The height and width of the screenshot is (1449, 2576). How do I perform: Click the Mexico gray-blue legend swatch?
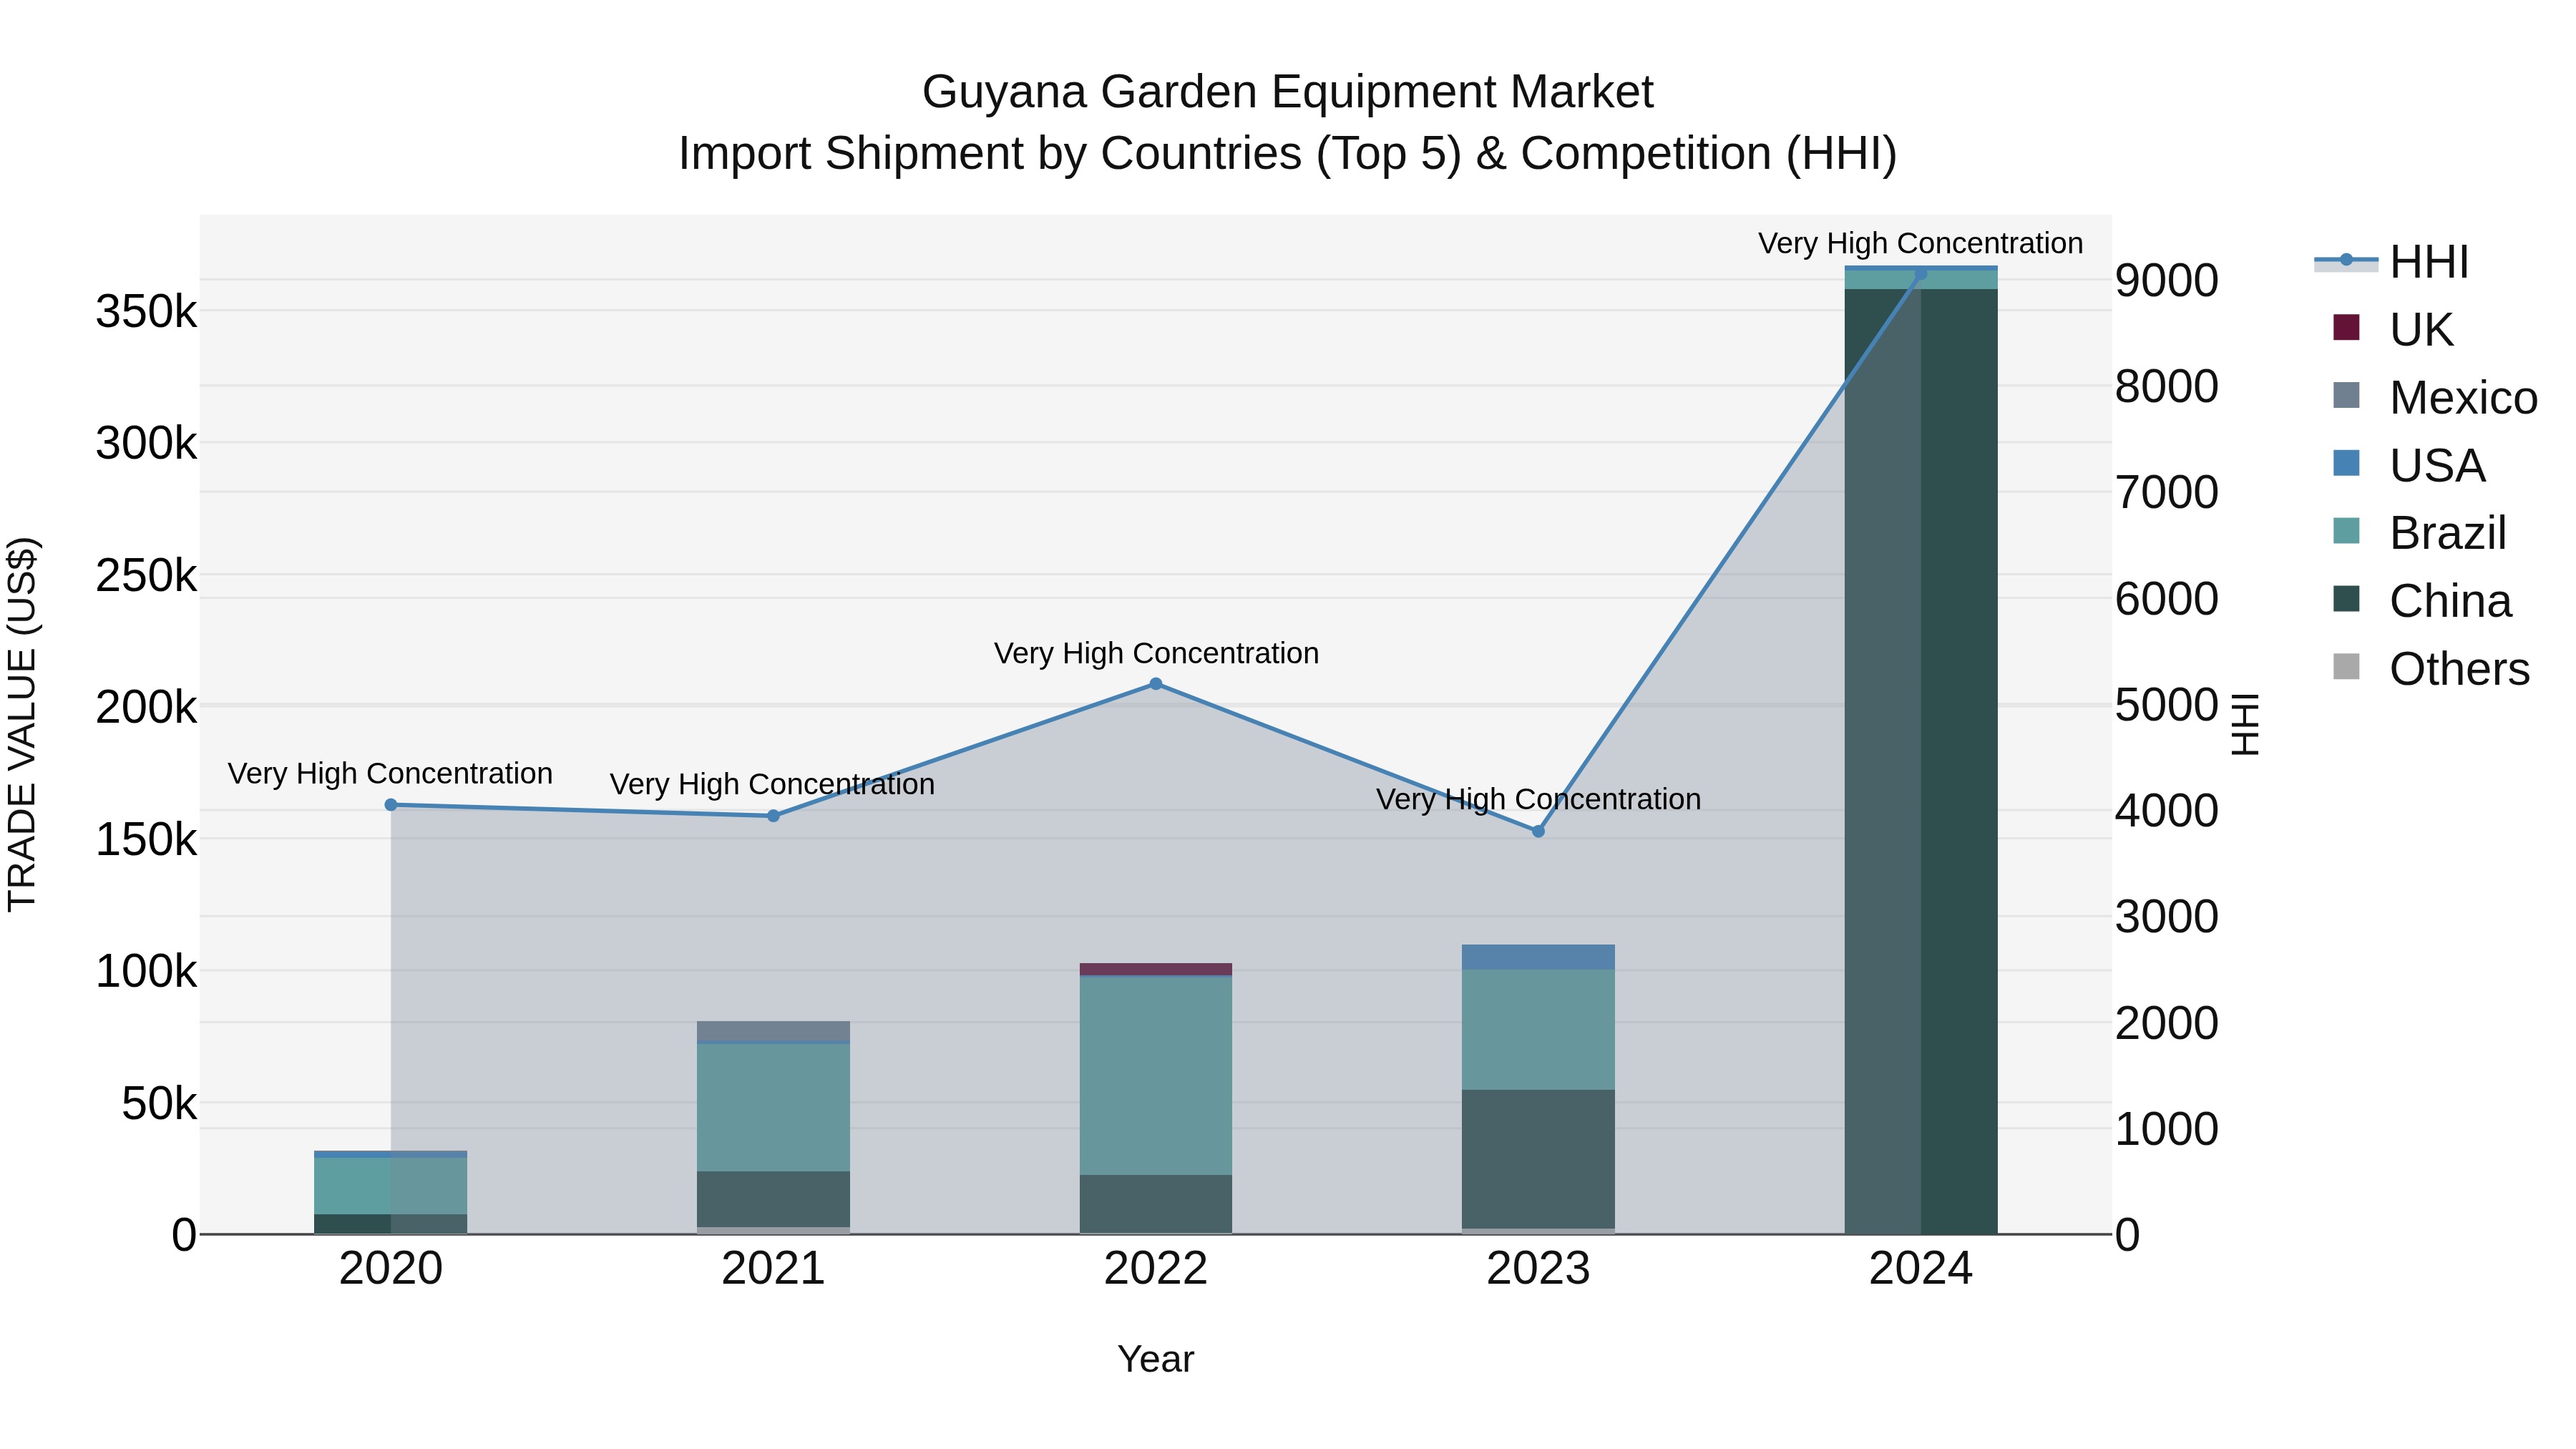(x=2346, y=395)
